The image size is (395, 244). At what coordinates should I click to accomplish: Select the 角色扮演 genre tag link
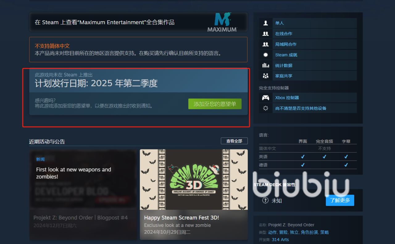pyautogui.click(x=309, y=232)
